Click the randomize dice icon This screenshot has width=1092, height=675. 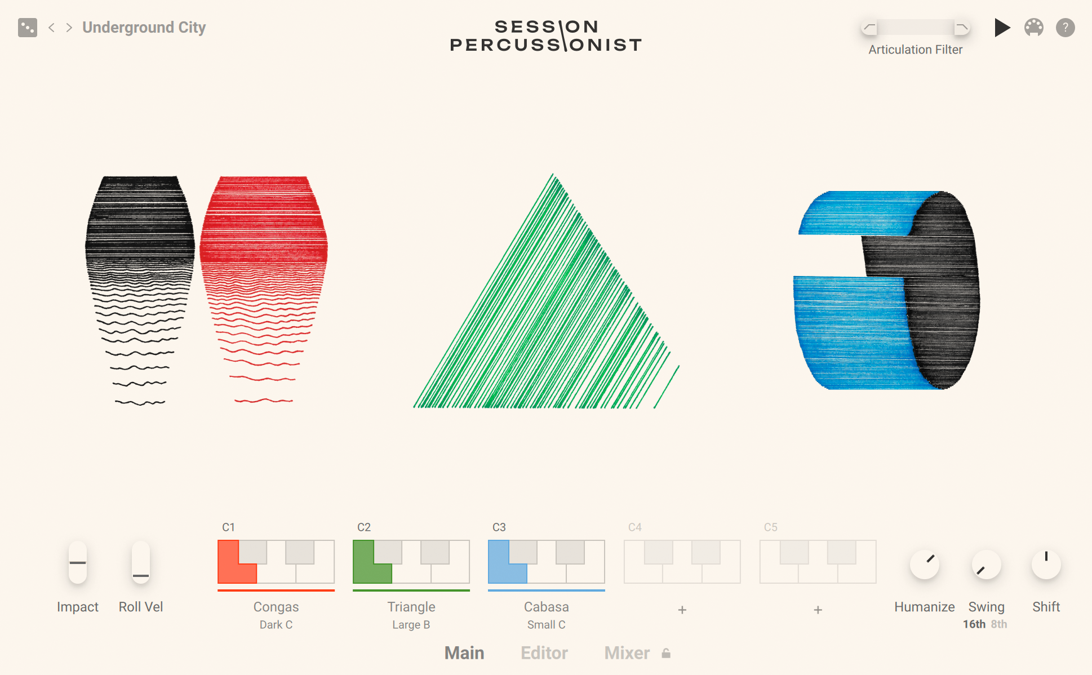(x=27, y=27)
